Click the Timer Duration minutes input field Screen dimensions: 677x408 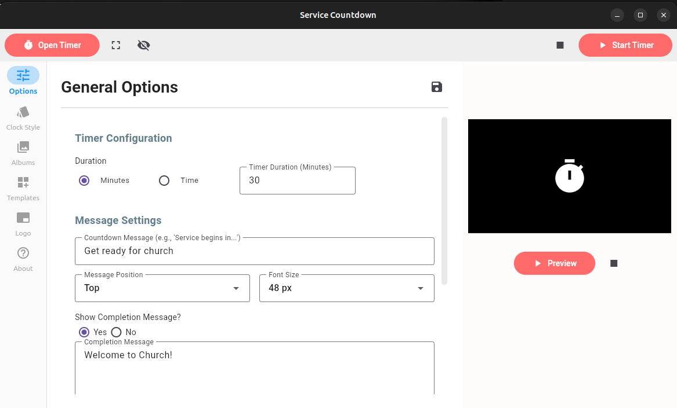(x=297, y=181)
